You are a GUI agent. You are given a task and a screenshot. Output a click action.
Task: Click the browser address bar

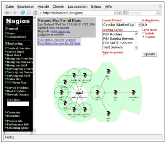pos(77,13)
